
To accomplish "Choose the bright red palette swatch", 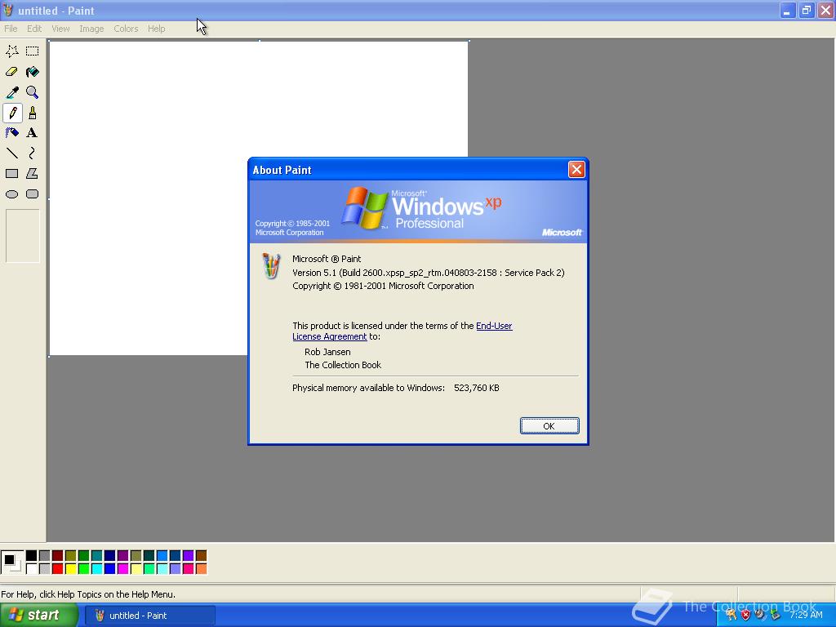I will (x=58, y=569).
